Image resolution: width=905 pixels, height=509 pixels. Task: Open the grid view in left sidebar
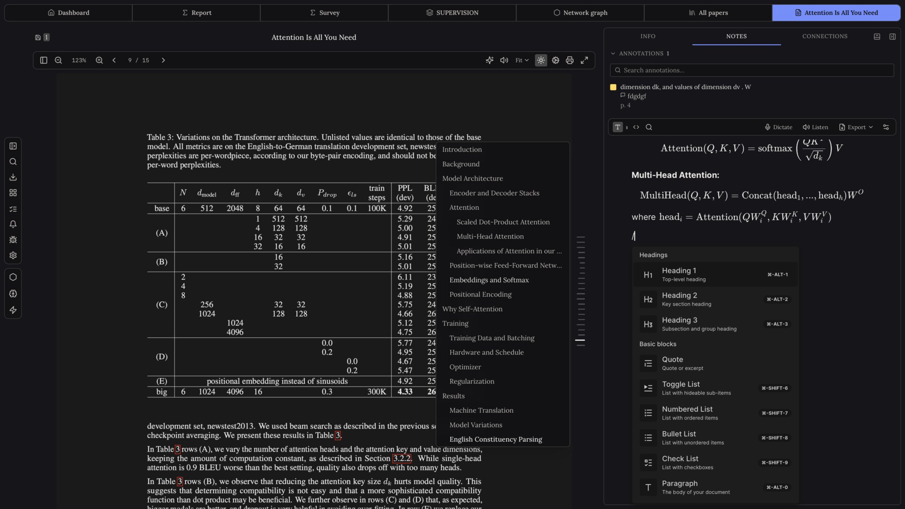(x=13, y=193)
